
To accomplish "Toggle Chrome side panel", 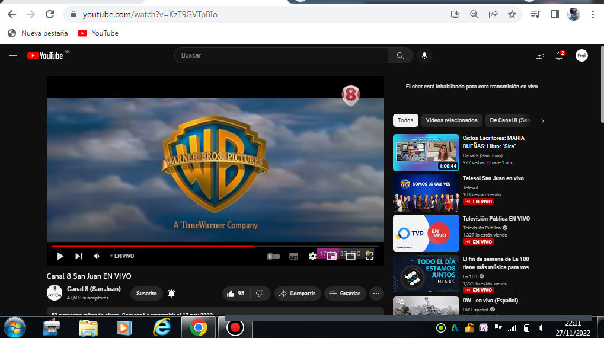I will click(x=555, y=14).
